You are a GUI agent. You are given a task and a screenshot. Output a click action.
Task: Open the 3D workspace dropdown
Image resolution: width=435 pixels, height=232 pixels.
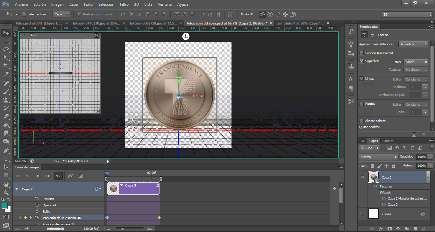(x=407, y=14)
